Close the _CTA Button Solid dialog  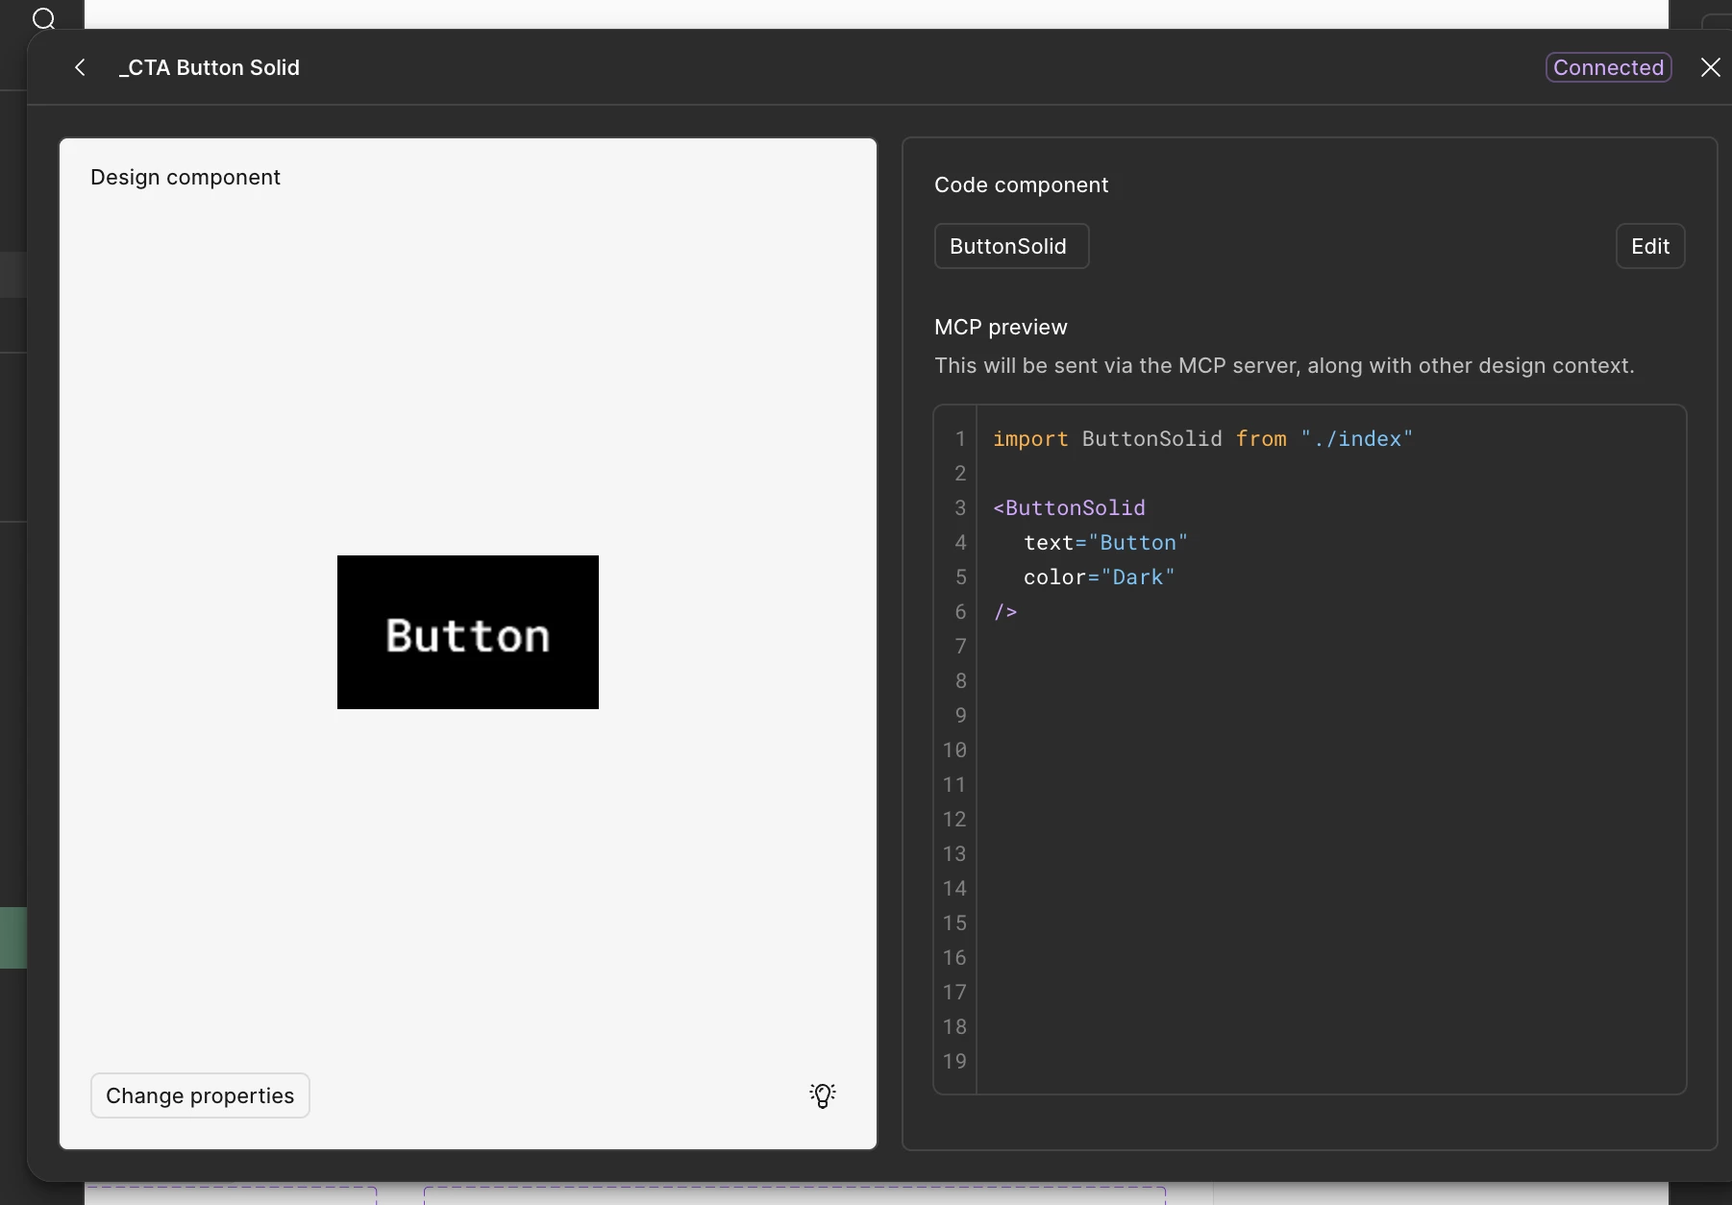1711,67
